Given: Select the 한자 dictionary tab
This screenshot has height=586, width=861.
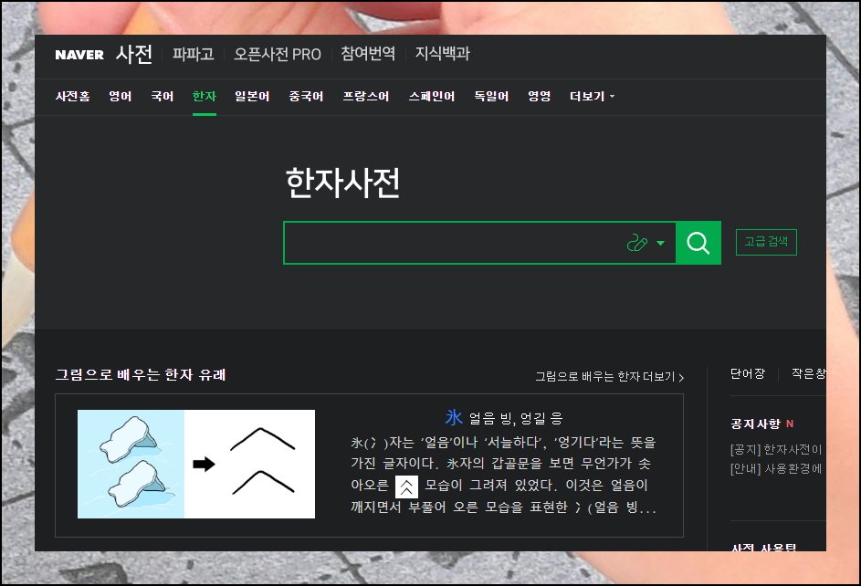Looking at the screenshot, I should [205, 97].
